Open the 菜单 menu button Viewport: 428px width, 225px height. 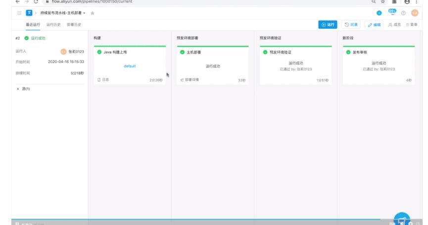(x=412, y=25)
